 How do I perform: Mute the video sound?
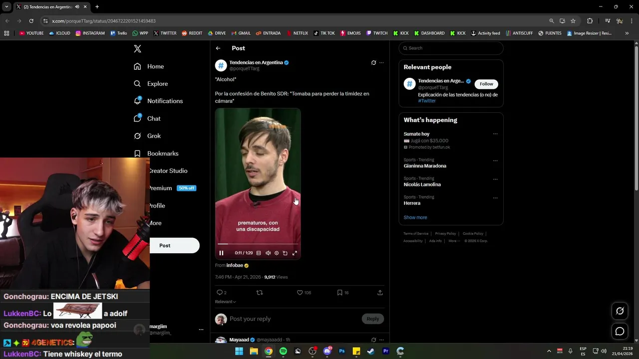[x=268, y=253]
